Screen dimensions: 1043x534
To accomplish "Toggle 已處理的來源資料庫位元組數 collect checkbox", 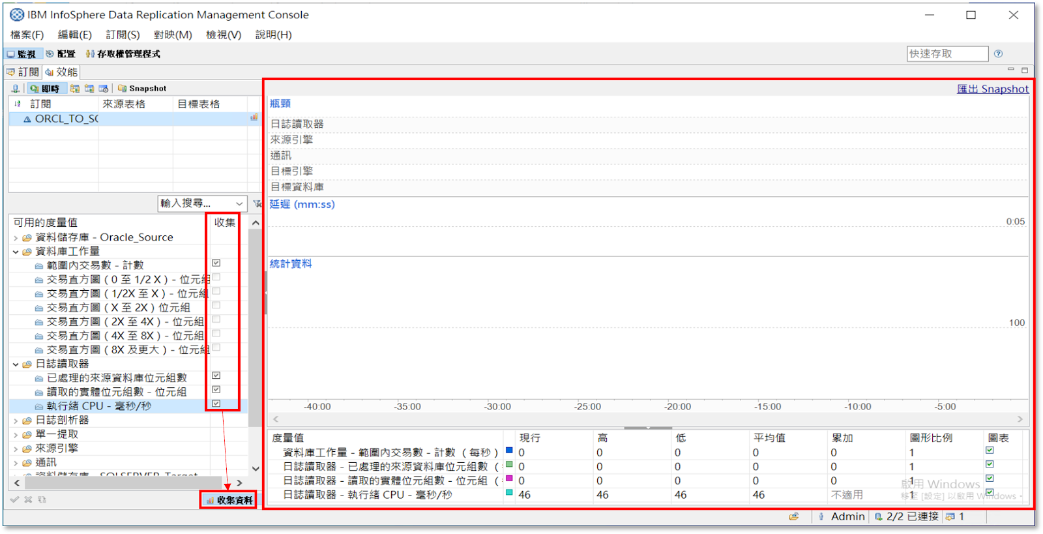I will coord(216,376).
